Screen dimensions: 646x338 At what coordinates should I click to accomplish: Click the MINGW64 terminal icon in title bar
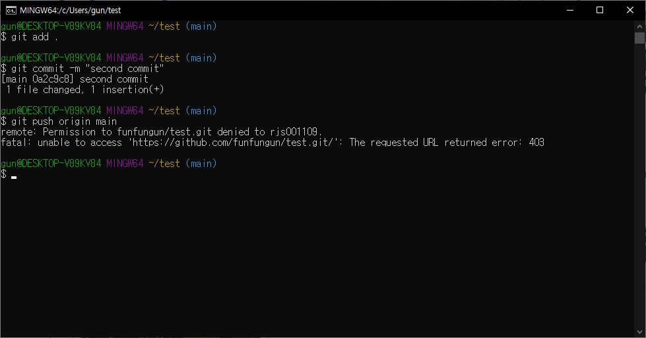11,11
